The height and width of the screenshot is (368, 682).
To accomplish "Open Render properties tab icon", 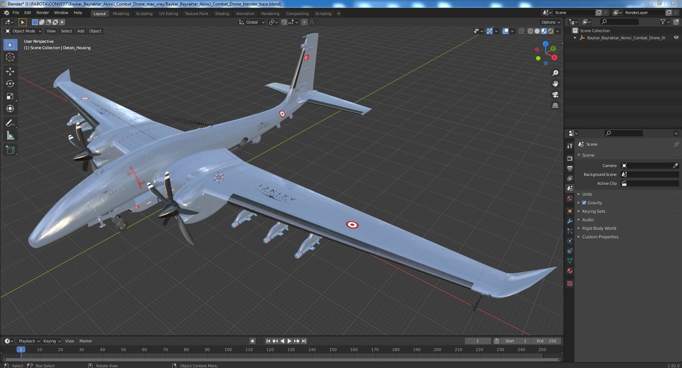I will 570,158.
